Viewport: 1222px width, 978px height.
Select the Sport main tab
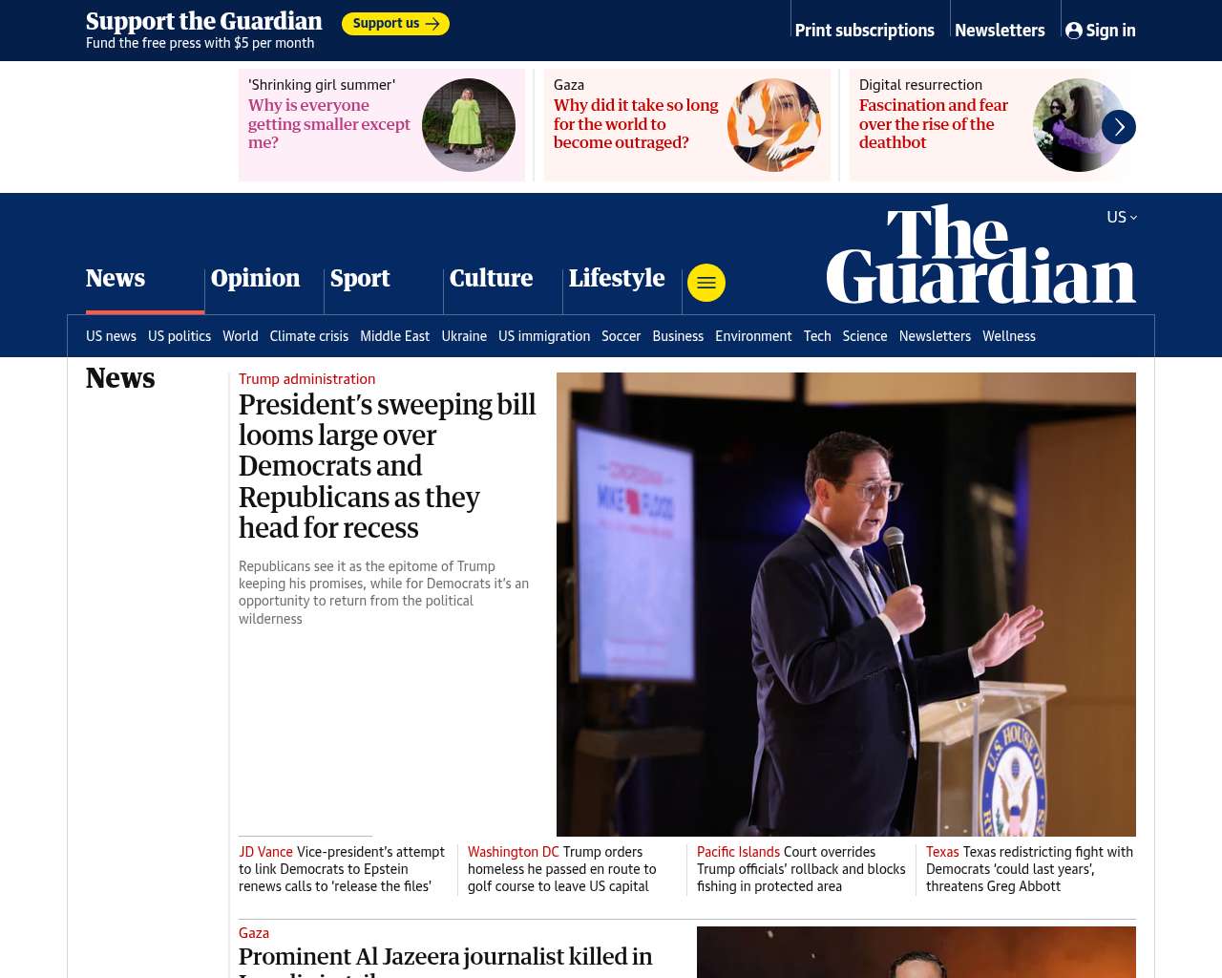[360, 278]
